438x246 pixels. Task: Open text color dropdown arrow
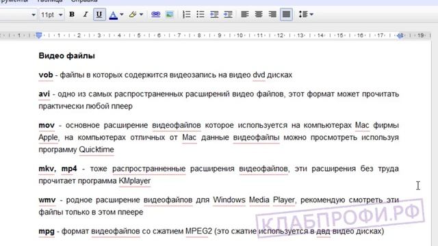click(122, 14)
